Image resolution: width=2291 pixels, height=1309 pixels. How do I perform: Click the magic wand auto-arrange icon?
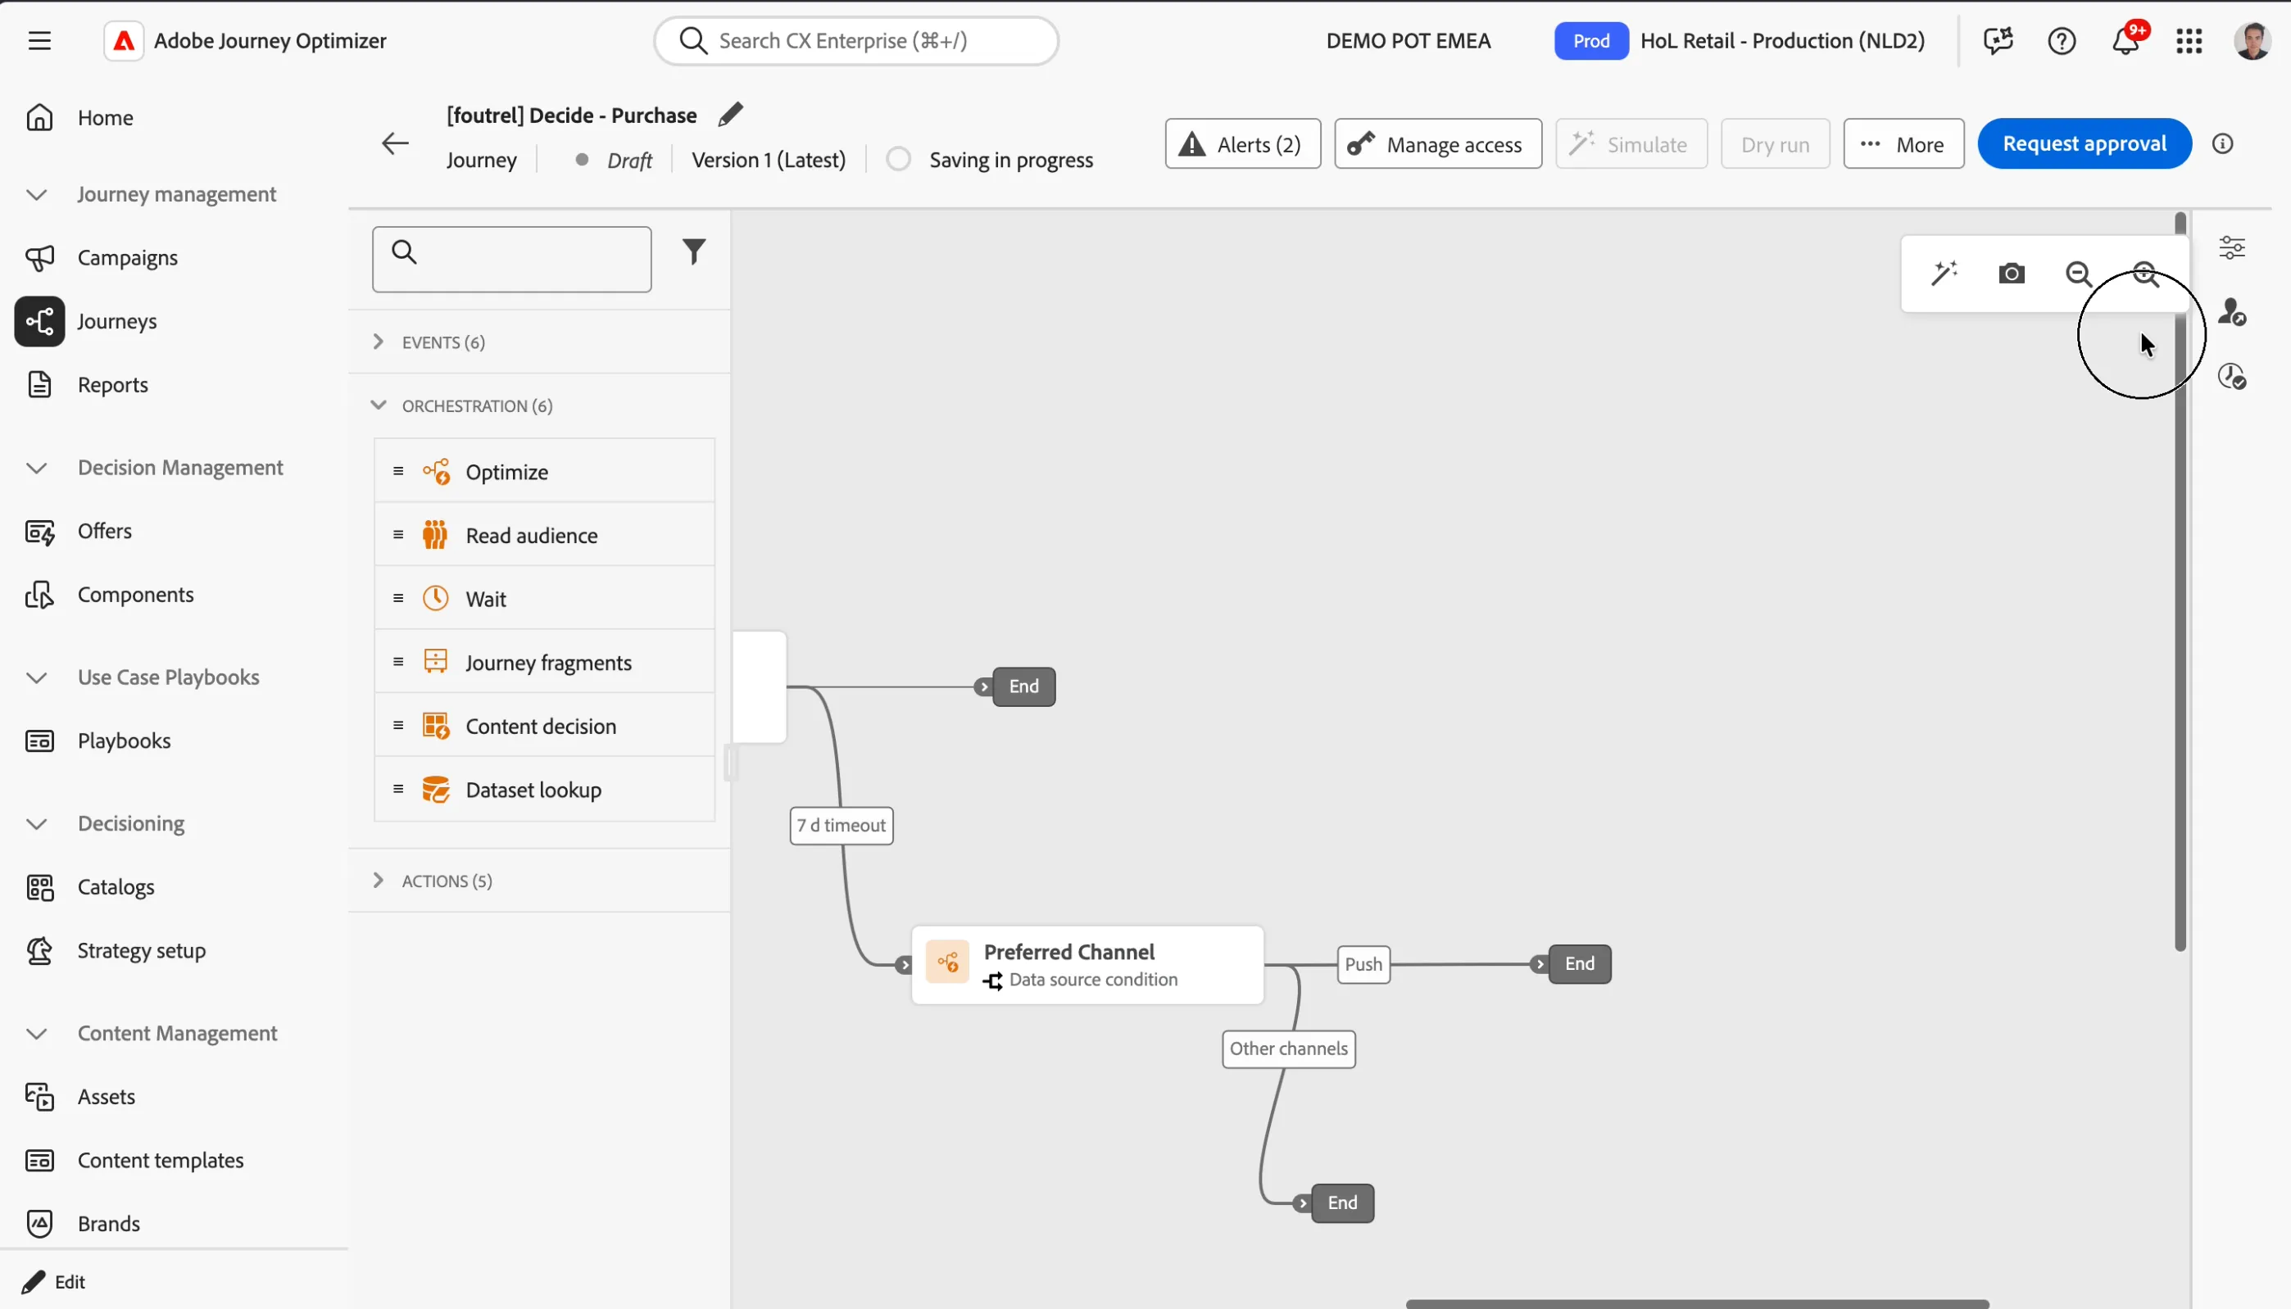pos(1945,274)
